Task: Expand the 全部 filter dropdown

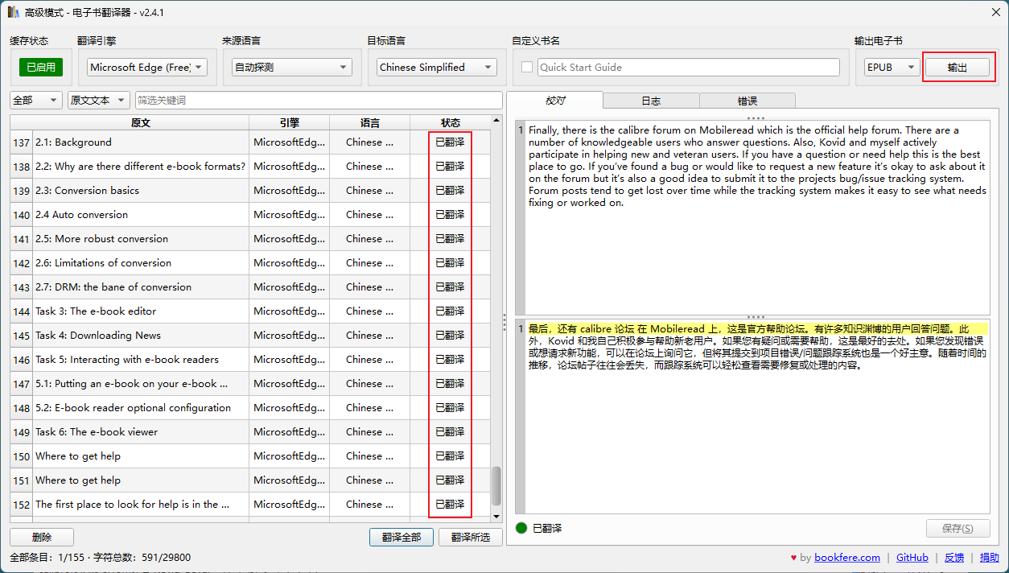Action: click(35, 101)
